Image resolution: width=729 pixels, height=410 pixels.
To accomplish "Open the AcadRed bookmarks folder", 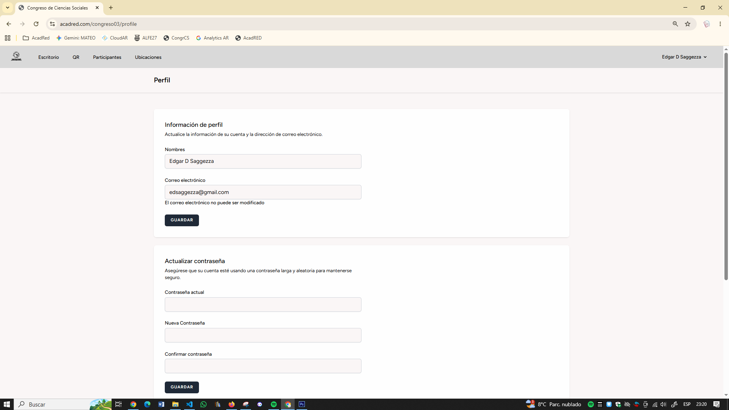I will [x=36, y=38].
